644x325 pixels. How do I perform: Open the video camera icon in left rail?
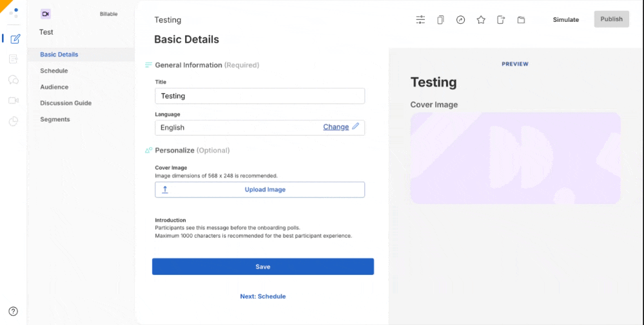tap(14, 100)
